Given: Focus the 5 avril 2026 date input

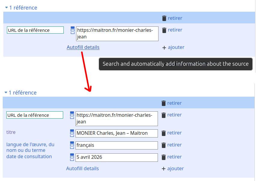Looking at the screenshot, I should point(116,157).
